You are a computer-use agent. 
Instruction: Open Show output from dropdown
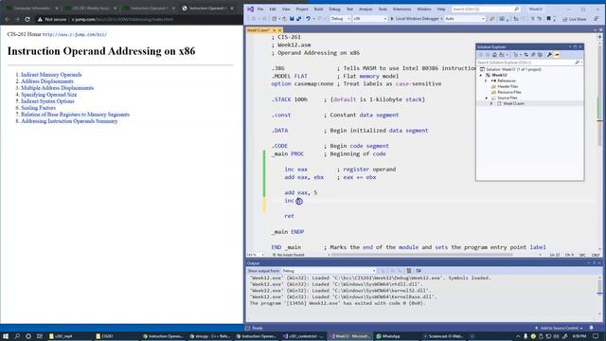tap(329, 271)
